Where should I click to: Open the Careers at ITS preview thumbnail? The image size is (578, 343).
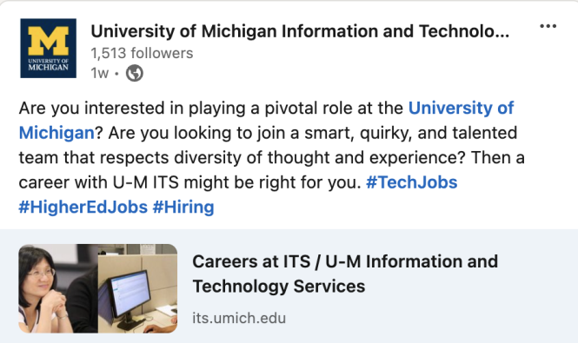[x=98, y=288]
